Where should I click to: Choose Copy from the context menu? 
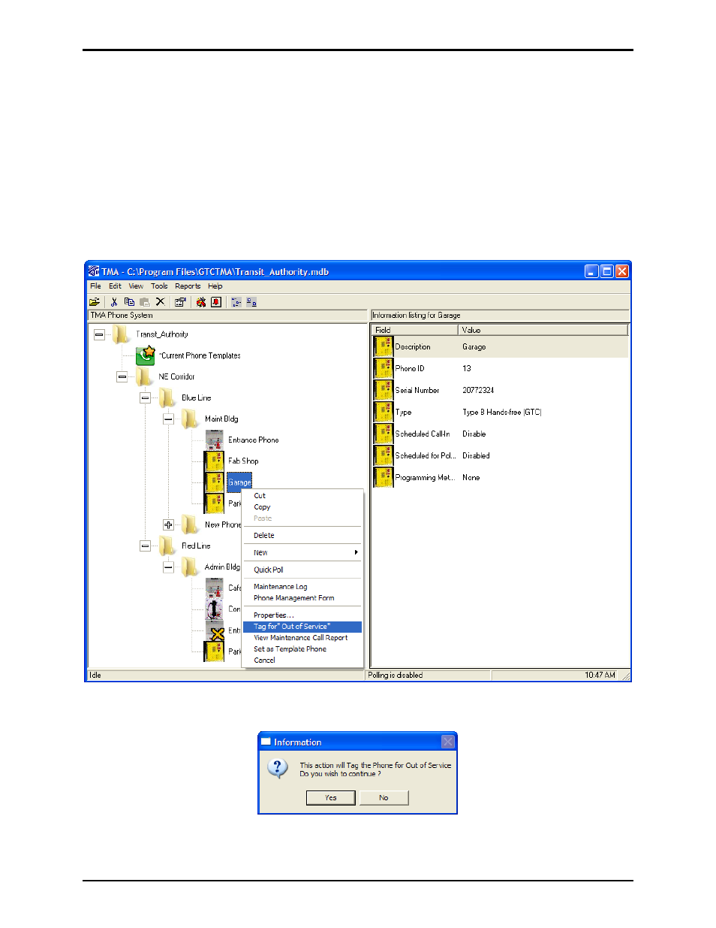(x=262, y=507)
